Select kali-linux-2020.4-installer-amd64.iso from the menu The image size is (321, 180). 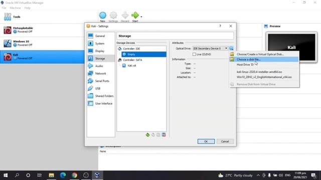pos(264,72)
